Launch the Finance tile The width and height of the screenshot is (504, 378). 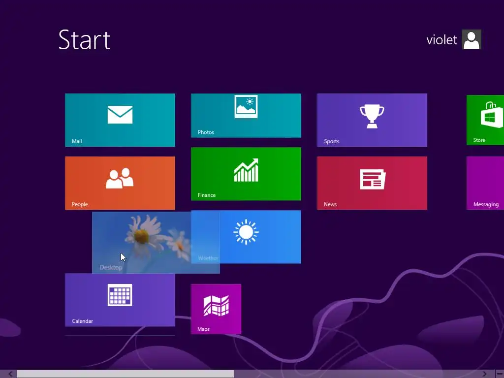pyautogui.click(x=246, y=174)
